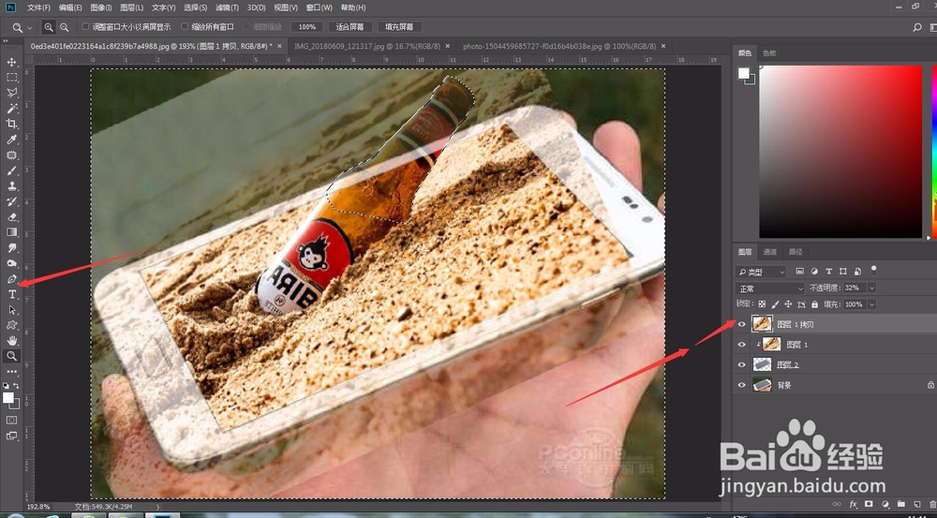937x518 pixels.
Task: Click the 填充屏幕 button
Action: (399, 27)
